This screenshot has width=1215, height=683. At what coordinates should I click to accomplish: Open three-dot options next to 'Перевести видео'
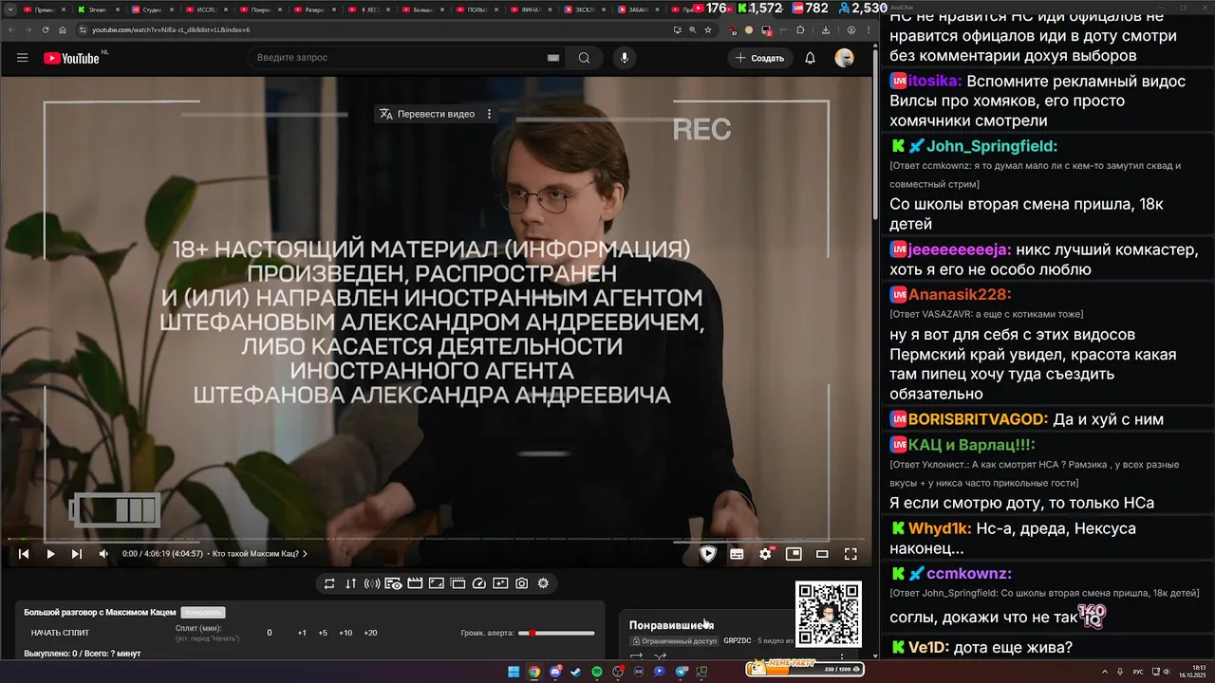pyautogui.click(x=490, y=114)
